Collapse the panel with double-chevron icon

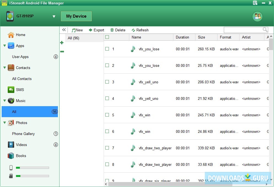click(x=64, y=30)
